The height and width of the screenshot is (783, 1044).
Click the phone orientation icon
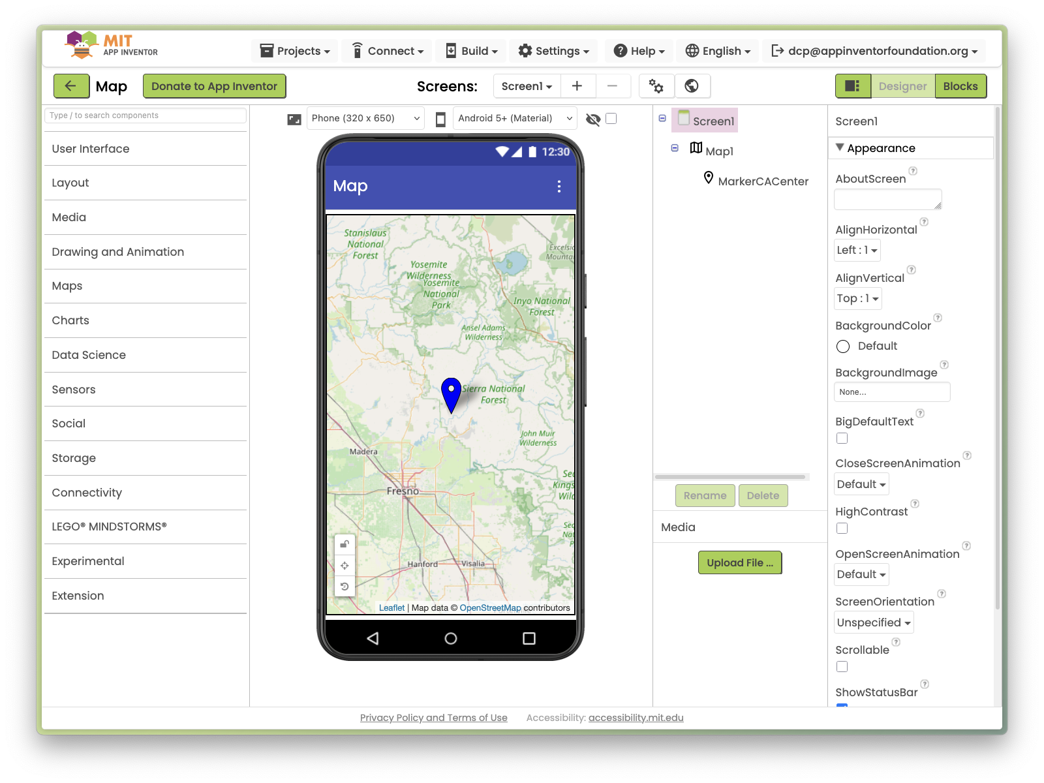coord(440,119)
